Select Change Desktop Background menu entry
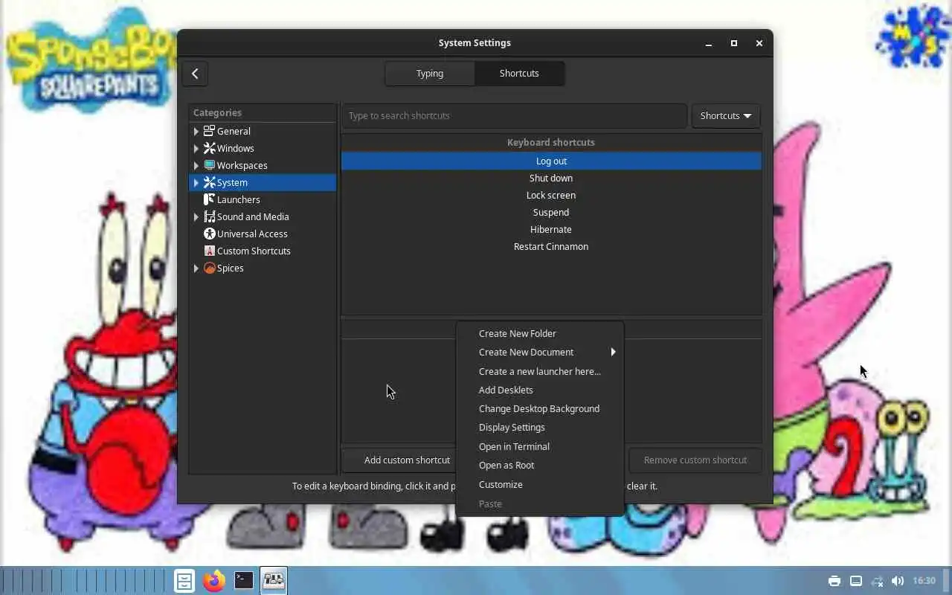This screenshot has height=595, width=952. click(x=540, y=408)
